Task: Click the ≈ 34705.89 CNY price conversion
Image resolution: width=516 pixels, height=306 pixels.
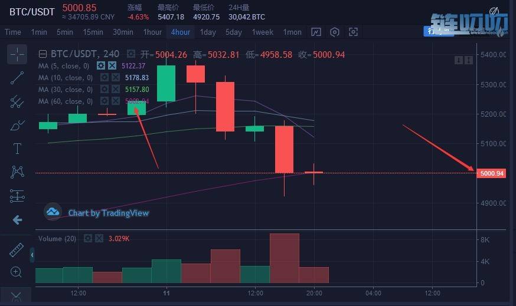Action: pyautogui.click(x=88, y=17)
